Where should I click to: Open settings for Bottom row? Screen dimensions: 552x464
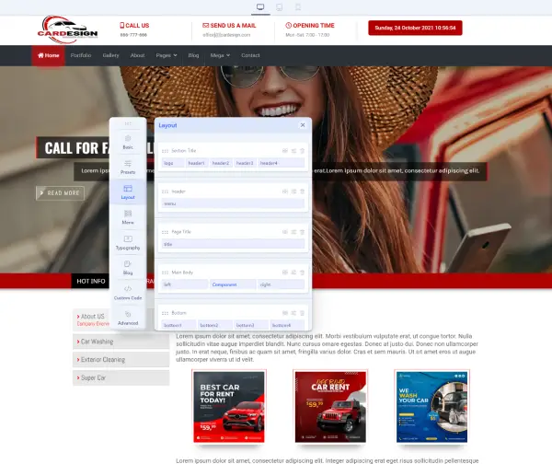point(293,313)
